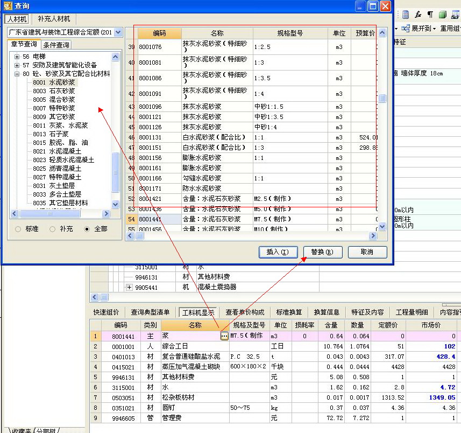This screenshot has width=461, height=433.
Task: Click the 查询 dialog title icon
Action: click(x=8, y=6)
